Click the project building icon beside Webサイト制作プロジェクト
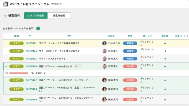Screen dimensions: 189x106 tap(6, 4)
